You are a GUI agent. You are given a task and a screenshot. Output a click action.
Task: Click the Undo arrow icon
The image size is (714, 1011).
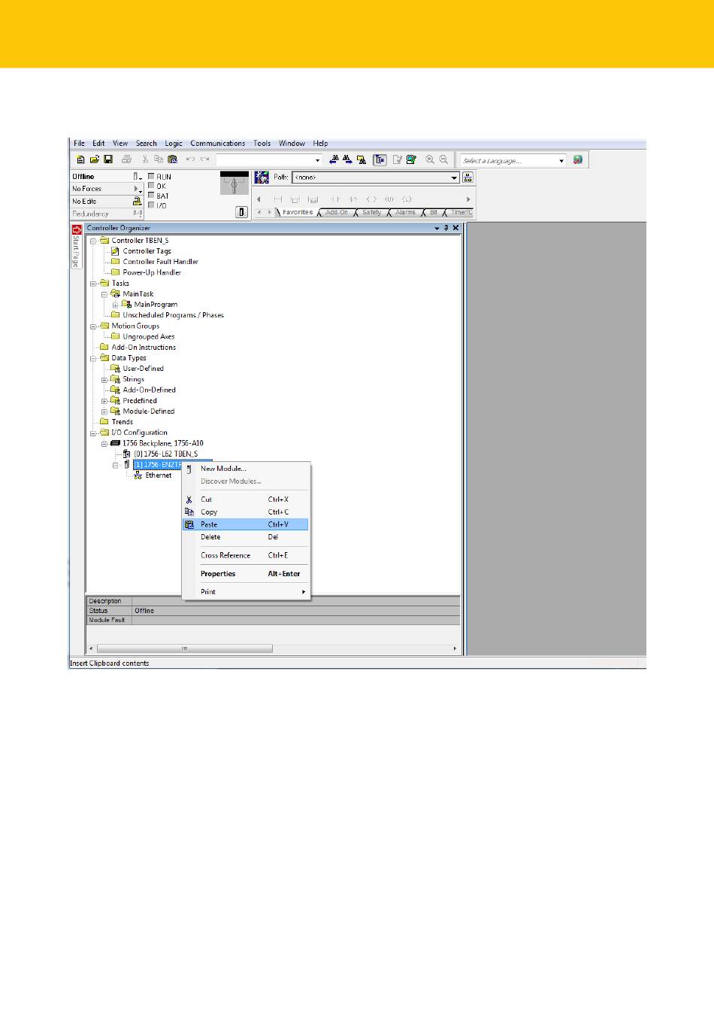point(190,159)
